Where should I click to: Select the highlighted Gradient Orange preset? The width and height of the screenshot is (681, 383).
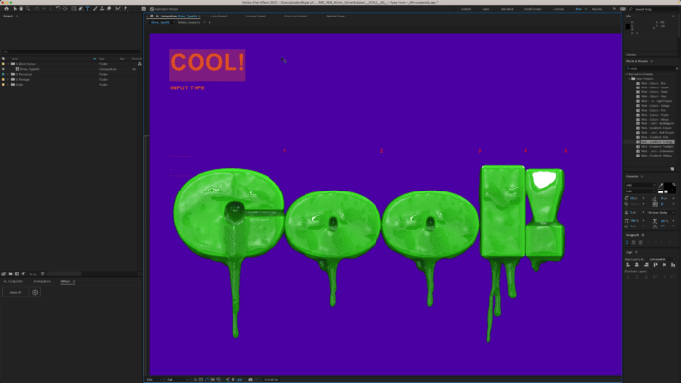(657, 142)
